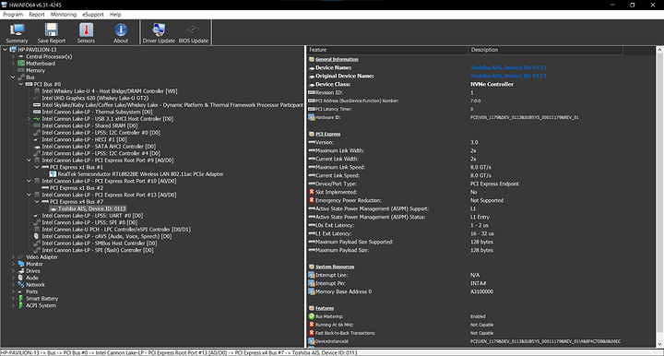Select the Memory tree node
664x356 pixels.
[35, 70]
